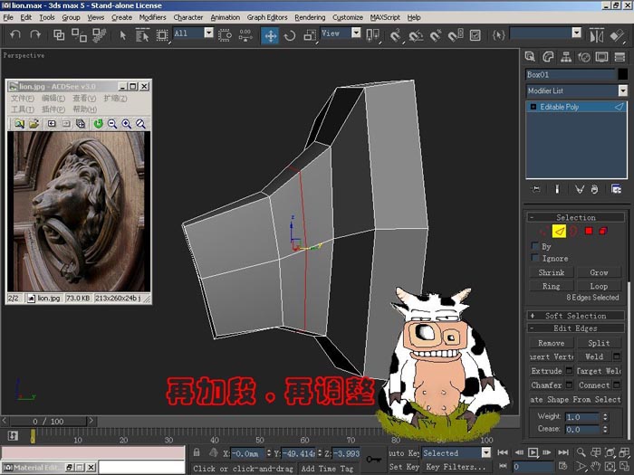Open Chamfer settings box
This screenshot has width=634, height=475.
click(x=569, y=385)
